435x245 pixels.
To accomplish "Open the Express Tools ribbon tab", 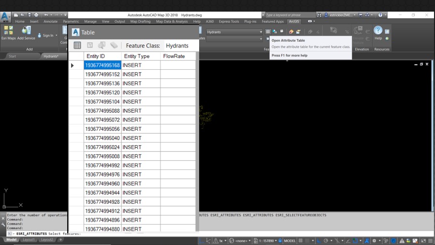I will (x=229, y=21).
